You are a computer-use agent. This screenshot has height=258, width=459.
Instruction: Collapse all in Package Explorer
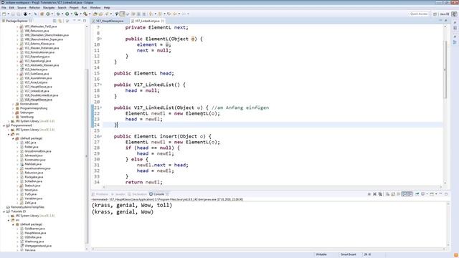(55, 21)
